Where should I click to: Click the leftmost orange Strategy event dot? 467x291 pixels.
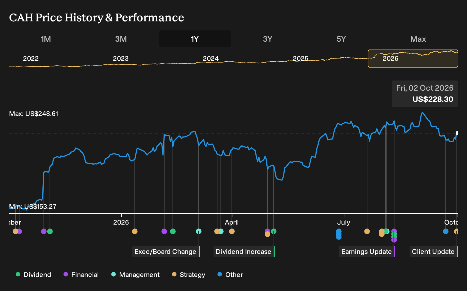tap(15, 231)
